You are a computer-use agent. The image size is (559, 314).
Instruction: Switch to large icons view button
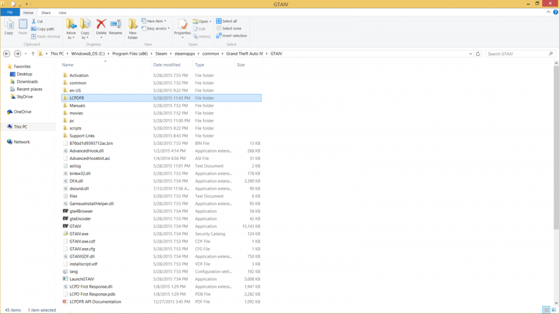pyautogui.click(x=554, y=310)
